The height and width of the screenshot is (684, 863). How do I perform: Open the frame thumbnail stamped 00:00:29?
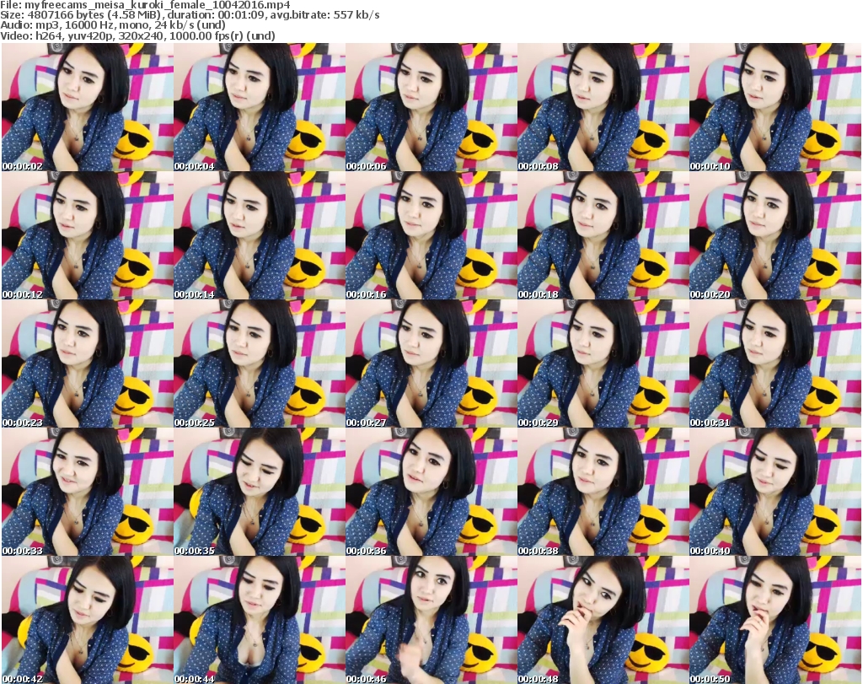(603, 364)
